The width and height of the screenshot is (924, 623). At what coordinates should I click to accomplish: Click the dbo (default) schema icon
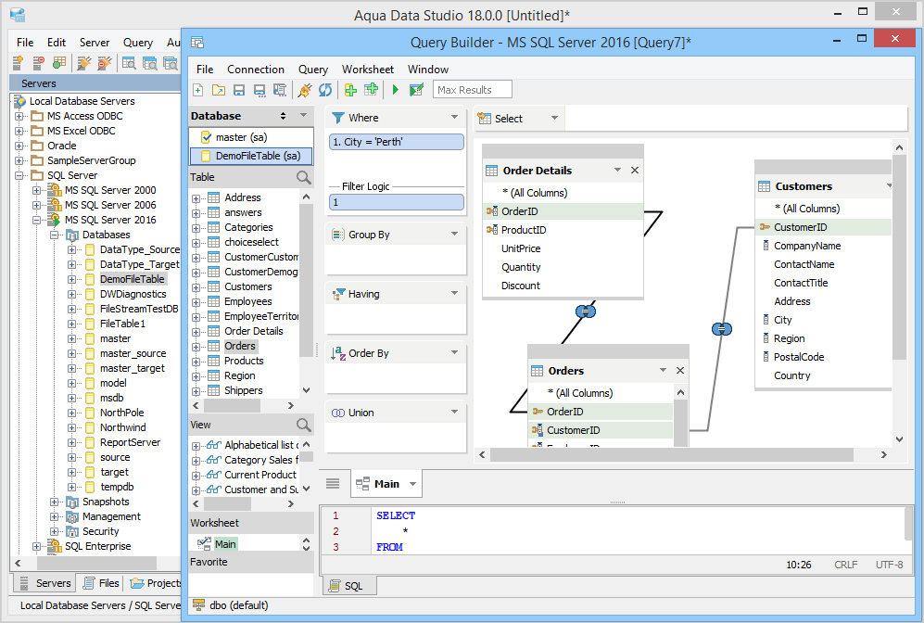198,605
